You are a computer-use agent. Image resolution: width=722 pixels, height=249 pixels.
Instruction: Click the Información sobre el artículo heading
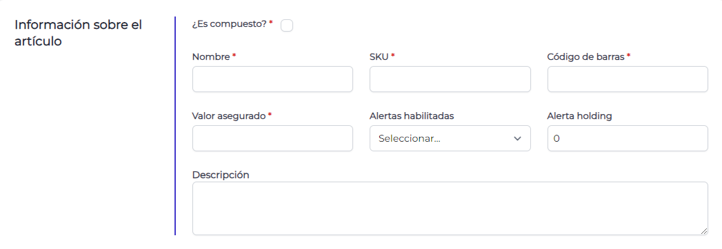tap(79, 33)
